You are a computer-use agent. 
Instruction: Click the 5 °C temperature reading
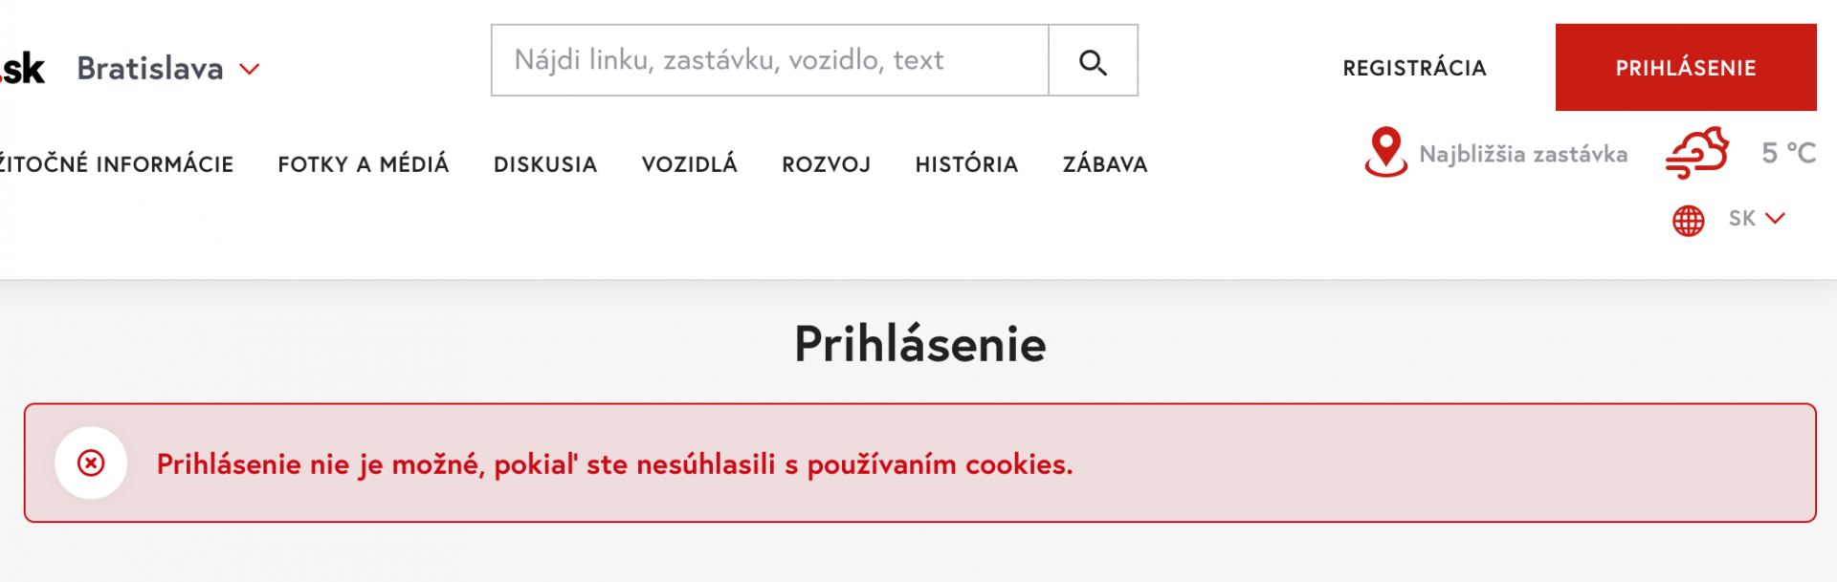1788,153
